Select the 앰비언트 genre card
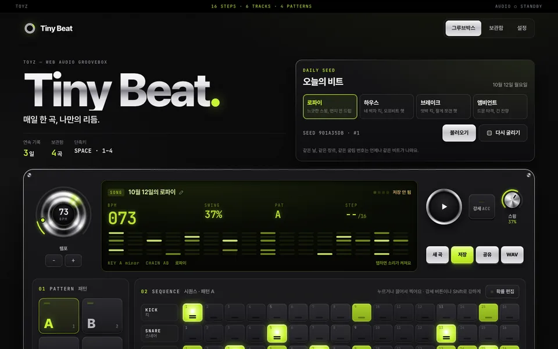This screenshot has width=558, height=349. (500, 106)
